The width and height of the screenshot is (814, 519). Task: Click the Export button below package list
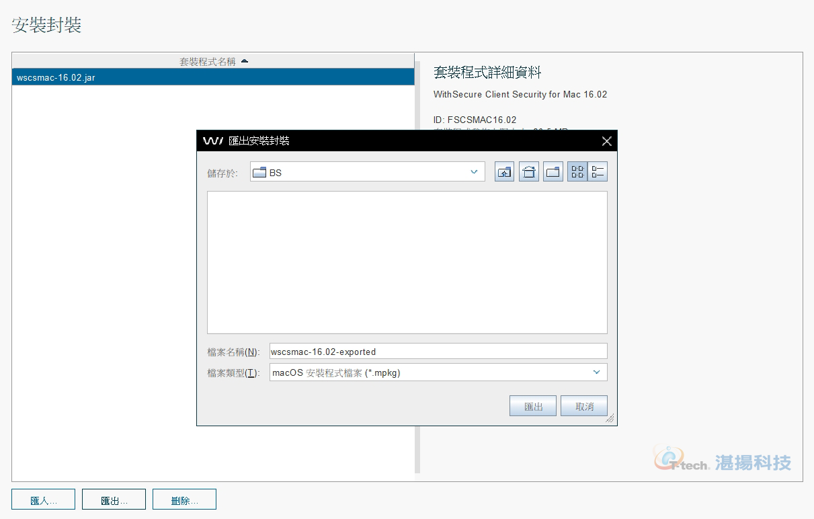114,500
